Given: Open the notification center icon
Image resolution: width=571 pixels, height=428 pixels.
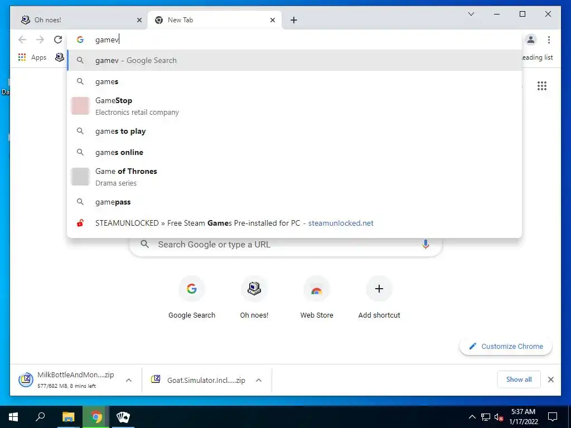Looking at the screenshot, I should [x=553, y=417].
